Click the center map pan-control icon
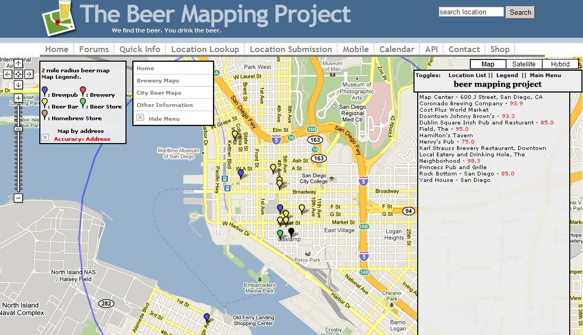Image resolution: width=583 pixels, height=335 pixels. [x=18, y=74]
